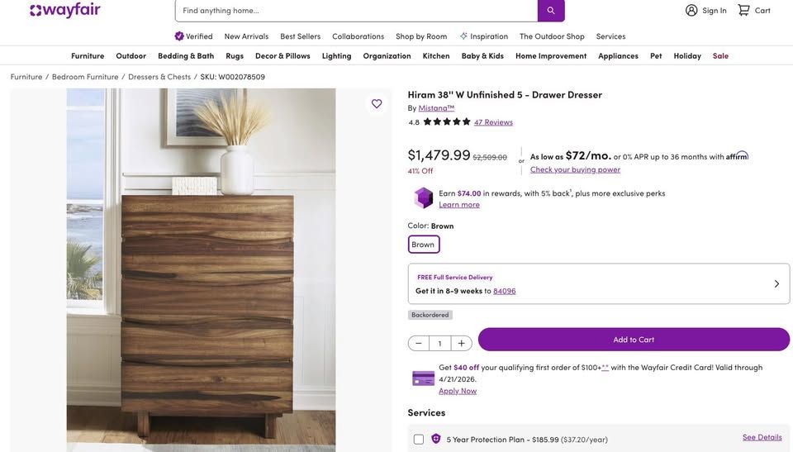Open the Sale menu item
This screenshot has width=793, height=452.
[720, 55]
